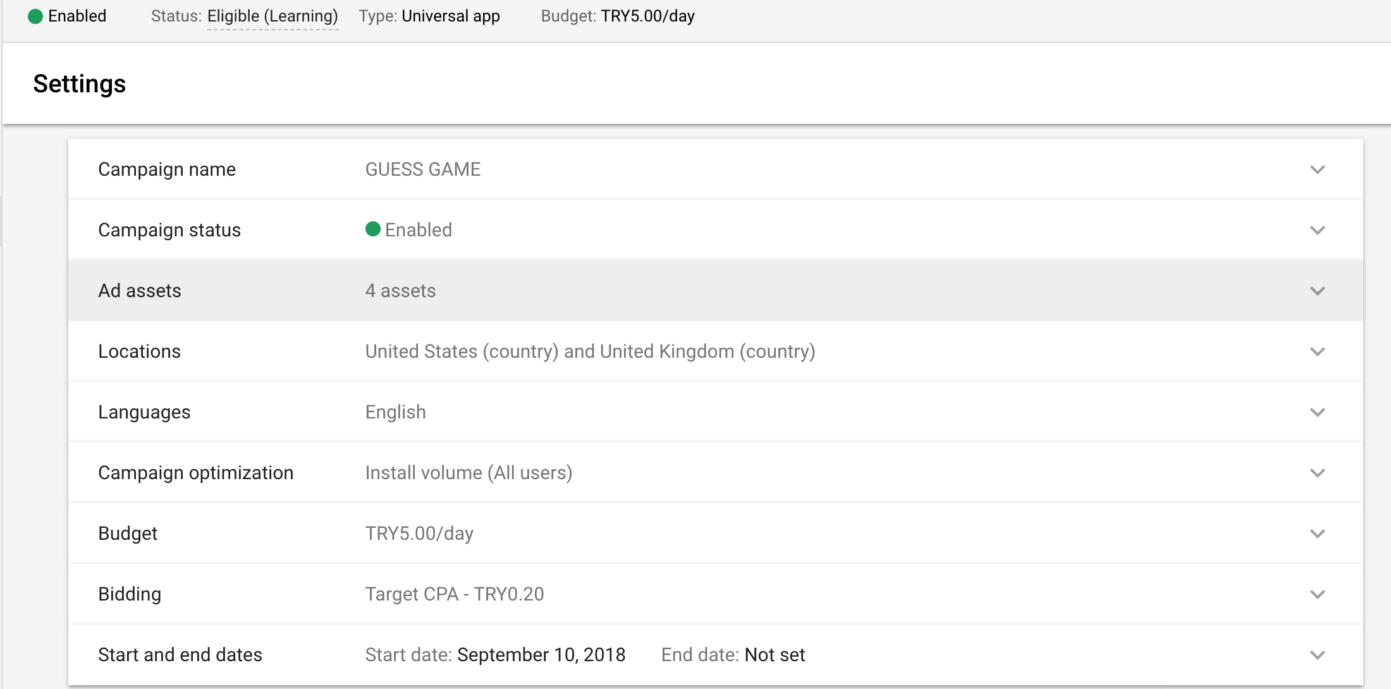Open the Eligible (Learning) status link
This screenshot has width=1391, height=689.
point(273,16)
